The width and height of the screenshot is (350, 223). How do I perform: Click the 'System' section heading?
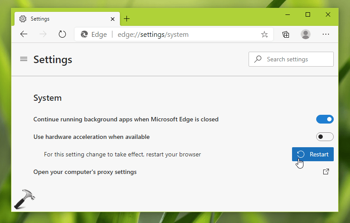(47, 98)
